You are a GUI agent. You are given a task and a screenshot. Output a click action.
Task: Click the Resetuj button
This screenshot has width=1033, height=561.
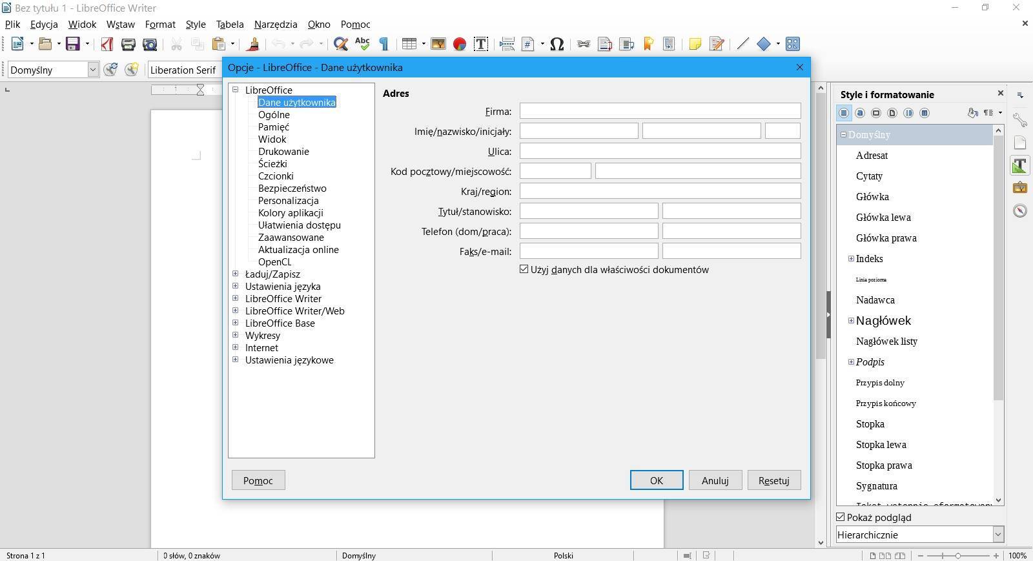(774, 480)
